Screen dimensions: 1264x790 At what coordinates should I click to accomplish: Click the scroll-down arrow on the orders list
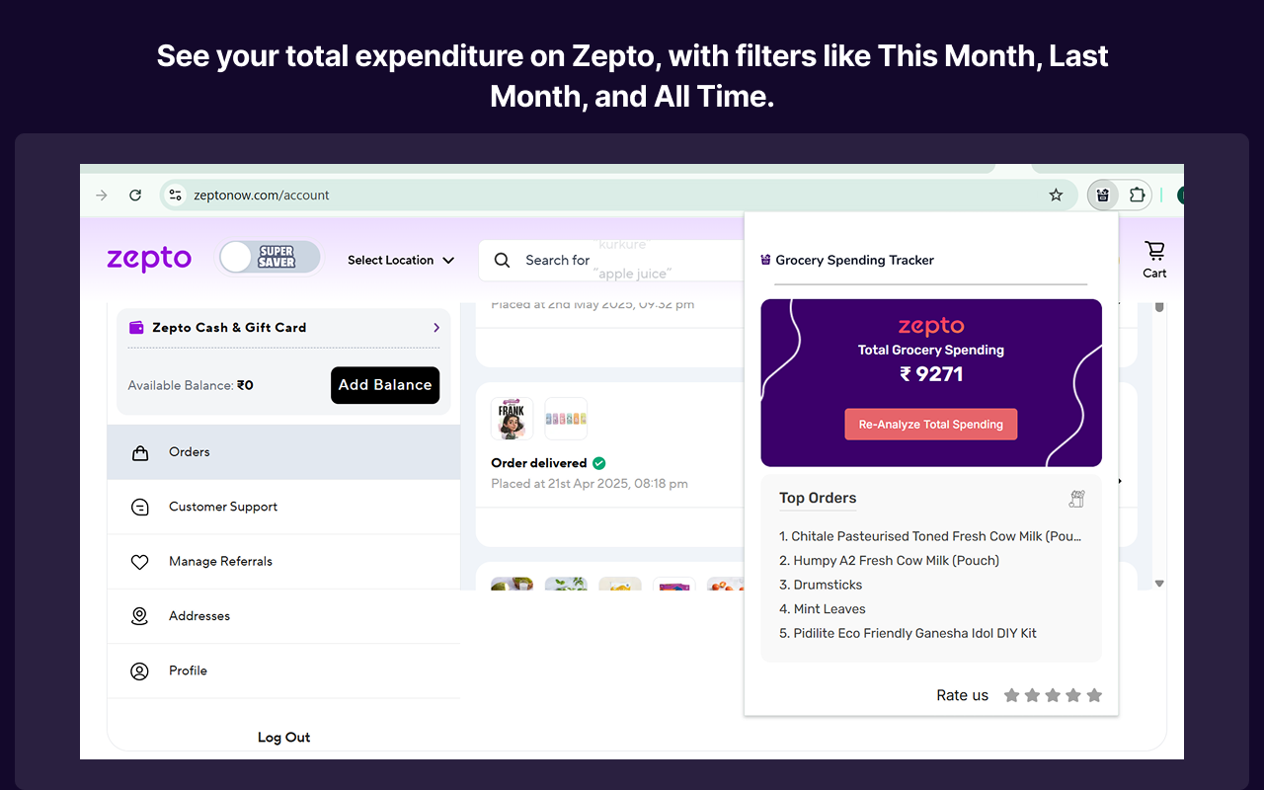(1159, 583)
